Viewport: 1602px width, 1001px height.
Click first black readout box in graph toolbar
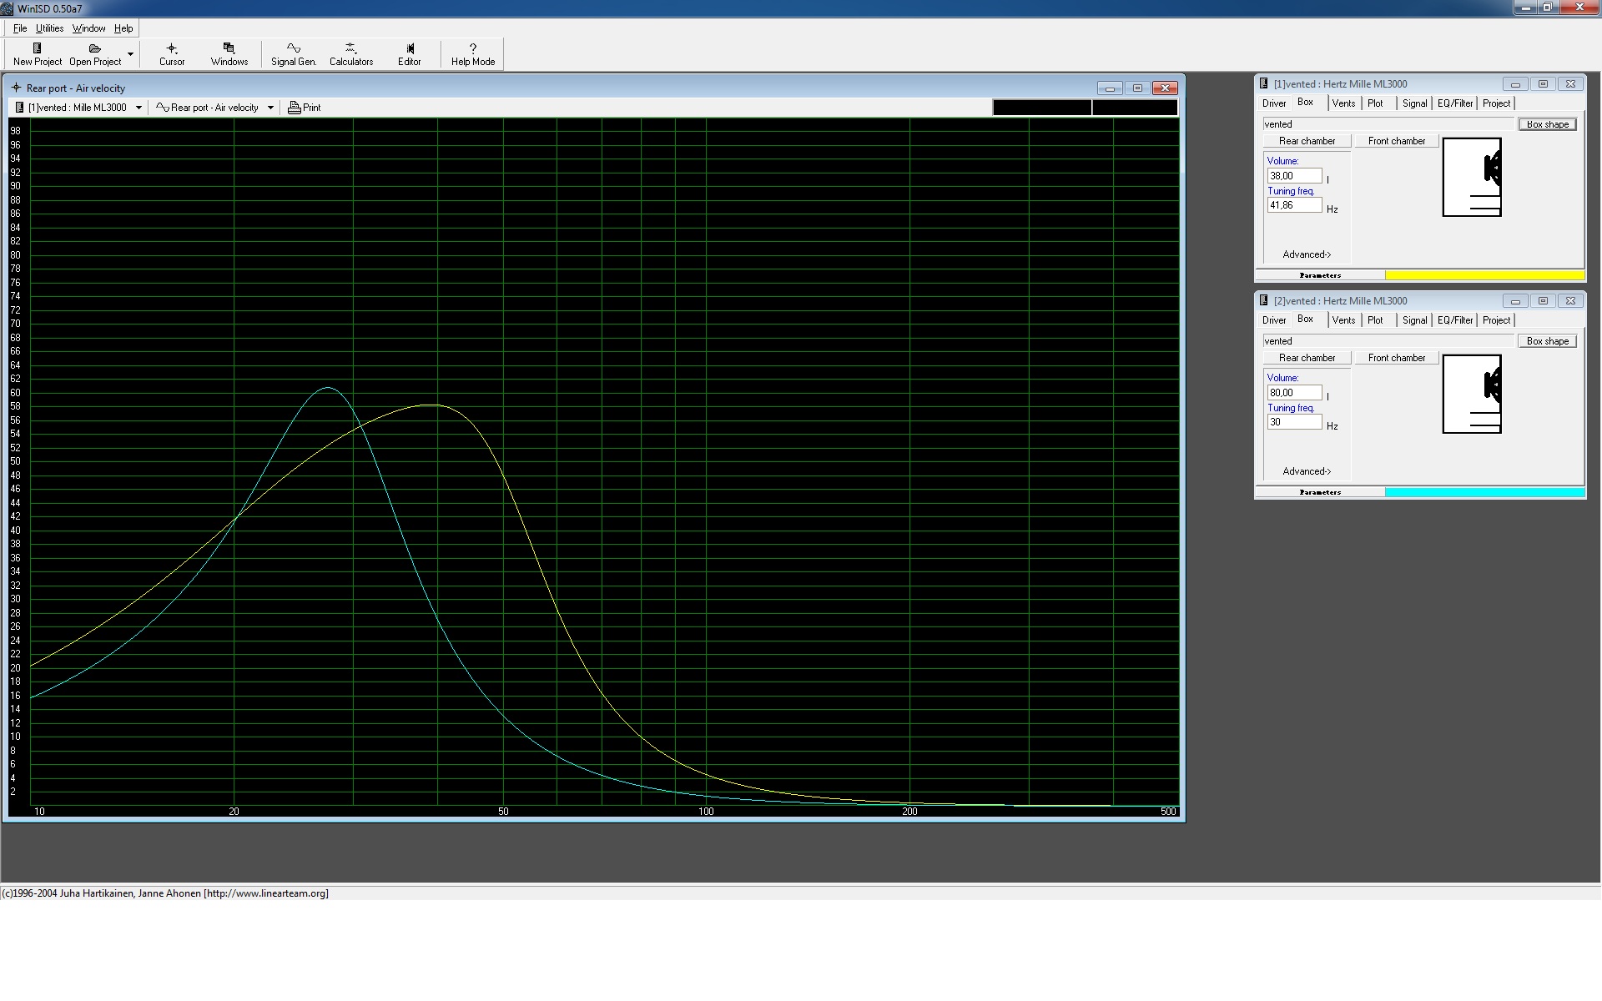pyautogui.click(x=1041, y=108)
